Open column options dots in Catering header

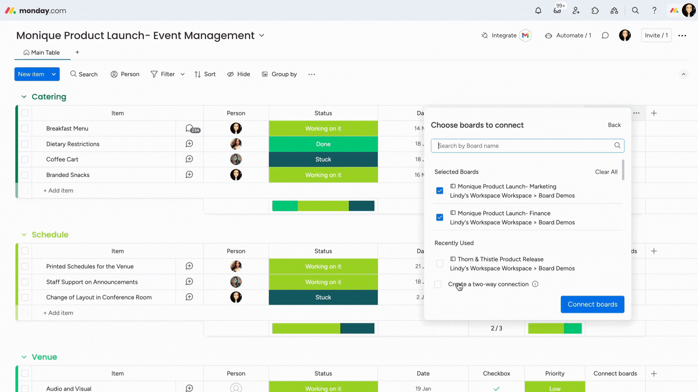tap(636, 113)
